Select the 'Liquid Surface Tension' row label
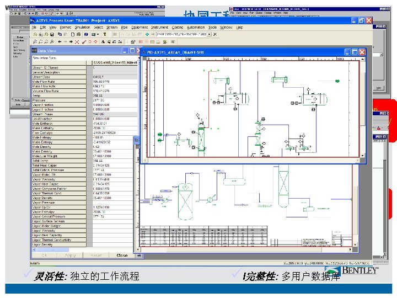 point(59,221)
